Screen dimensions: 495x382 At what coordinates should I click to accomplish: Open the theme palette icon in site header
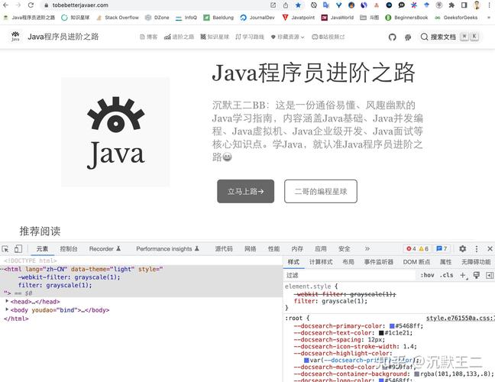pos(408,37)
